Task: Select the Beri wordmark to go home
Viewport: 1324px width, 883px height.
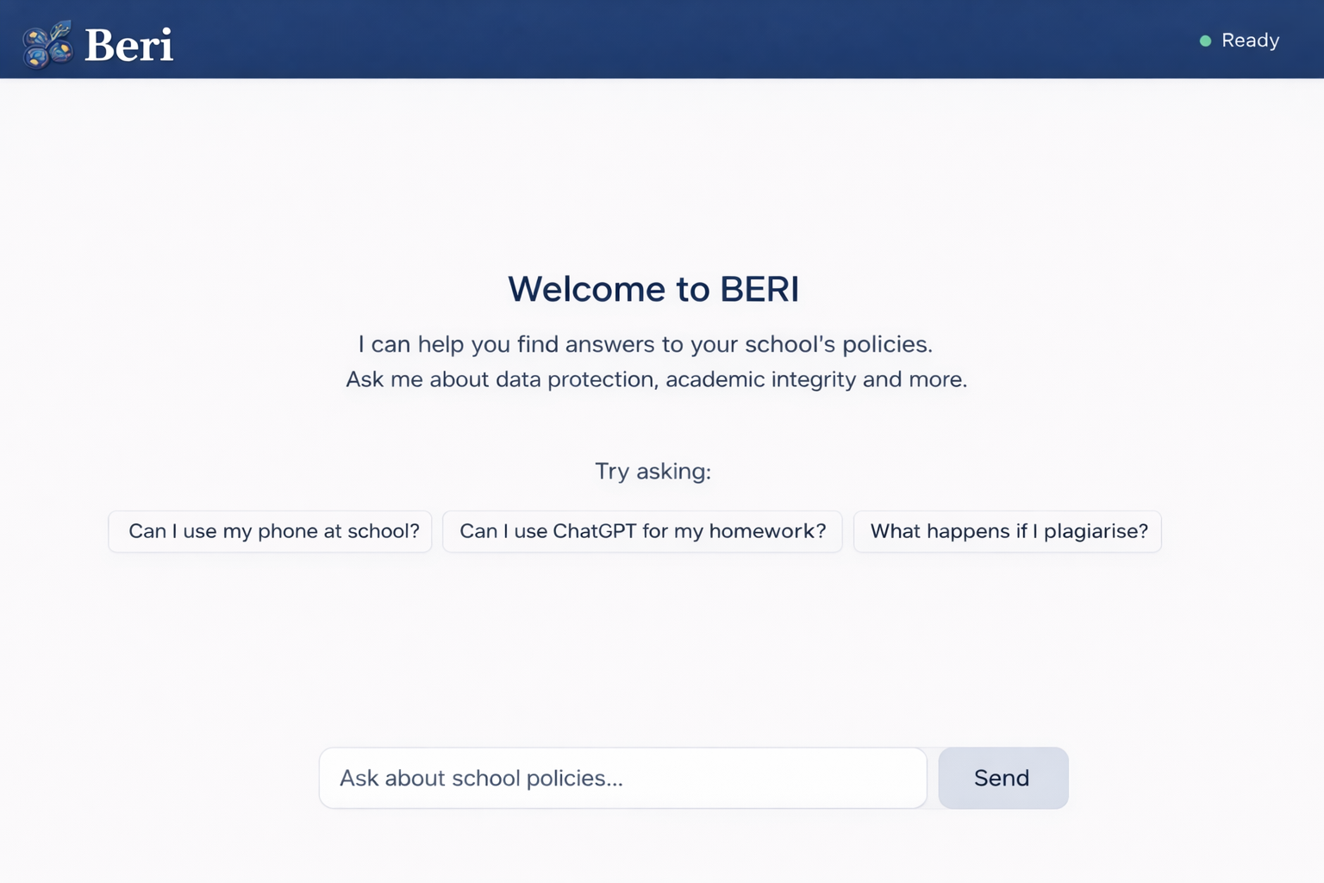Action: [x=128, y=43]
